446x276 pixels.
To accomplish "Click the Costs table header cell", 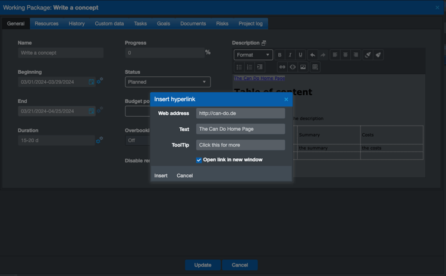I will (392, 135).
